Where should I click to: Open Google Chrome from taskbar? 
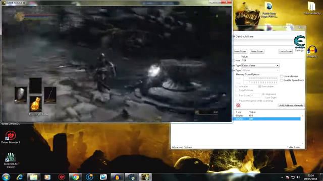click(x=75, y=177)
